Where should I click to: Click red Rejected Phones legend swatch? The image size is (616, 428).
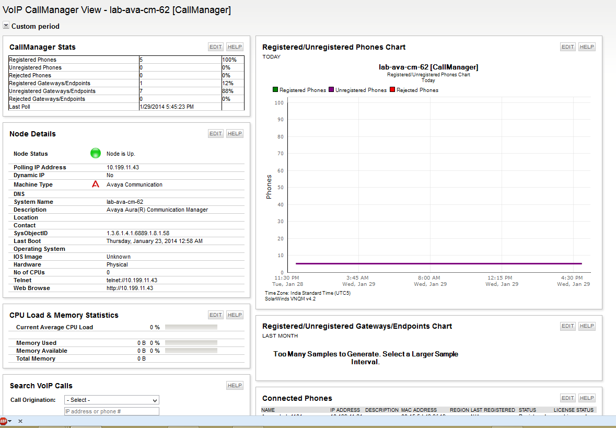pyautogui.click(x=392, y=89)
